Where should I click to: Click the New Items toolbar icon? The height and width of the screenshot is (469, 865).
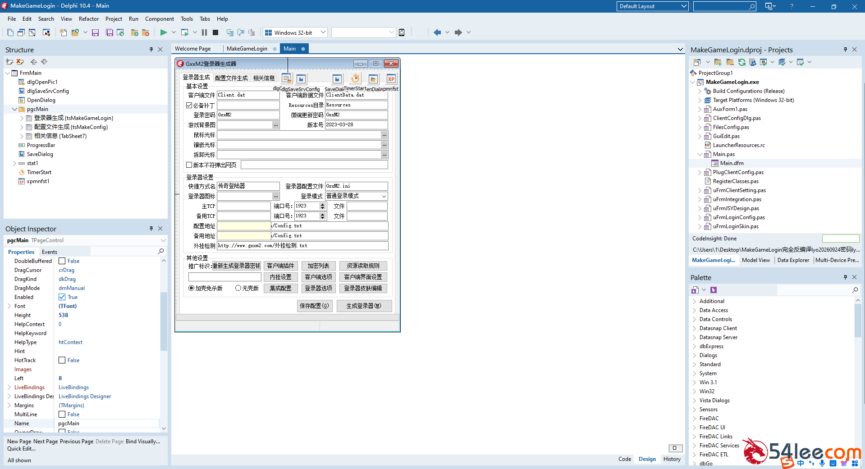[x=63, y=32]
